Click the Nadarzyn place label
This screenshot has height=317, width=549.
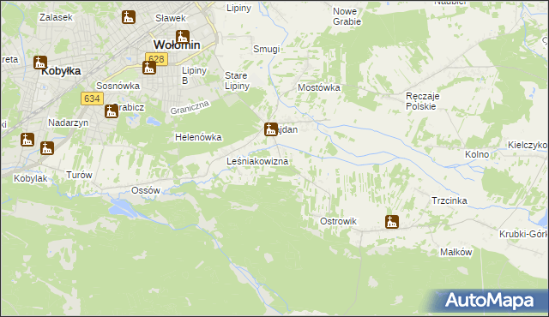69,123
